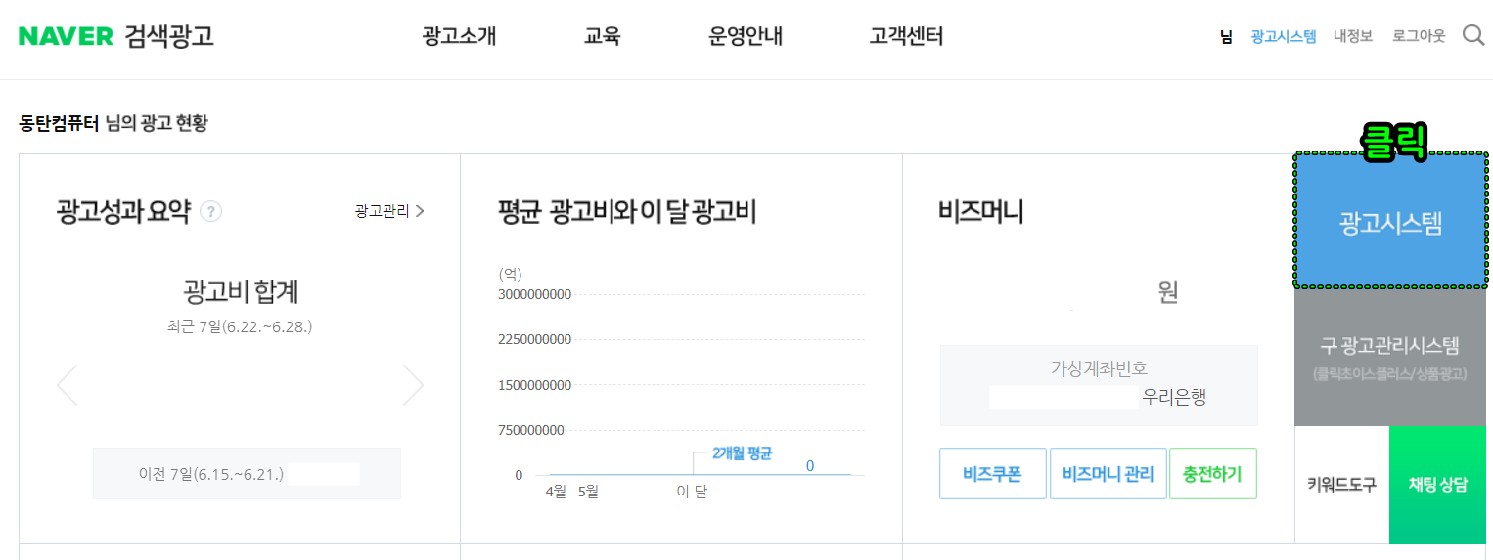Click the 2250000000 axis value
Screen dimensions: 1493x560
(x=534, y=339)
